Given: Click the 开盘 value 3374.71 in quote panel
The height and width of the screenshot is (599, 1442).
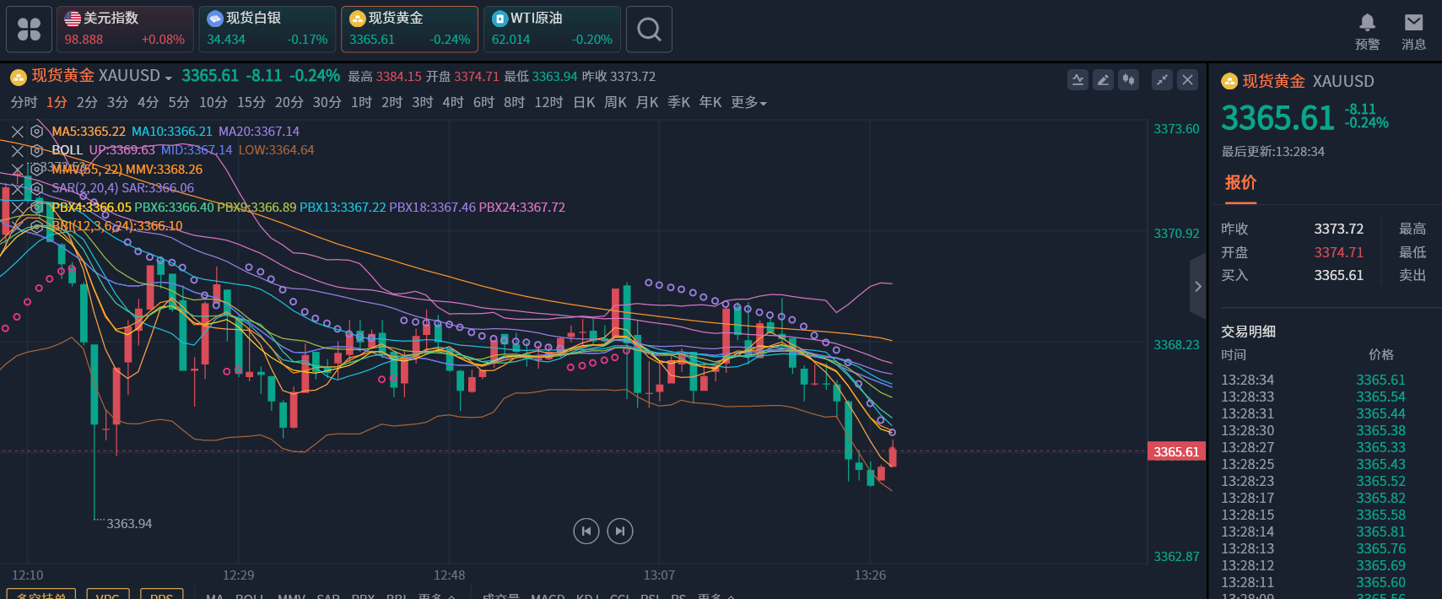Looking at the screenshot, I should click(x=1338, y=252).
